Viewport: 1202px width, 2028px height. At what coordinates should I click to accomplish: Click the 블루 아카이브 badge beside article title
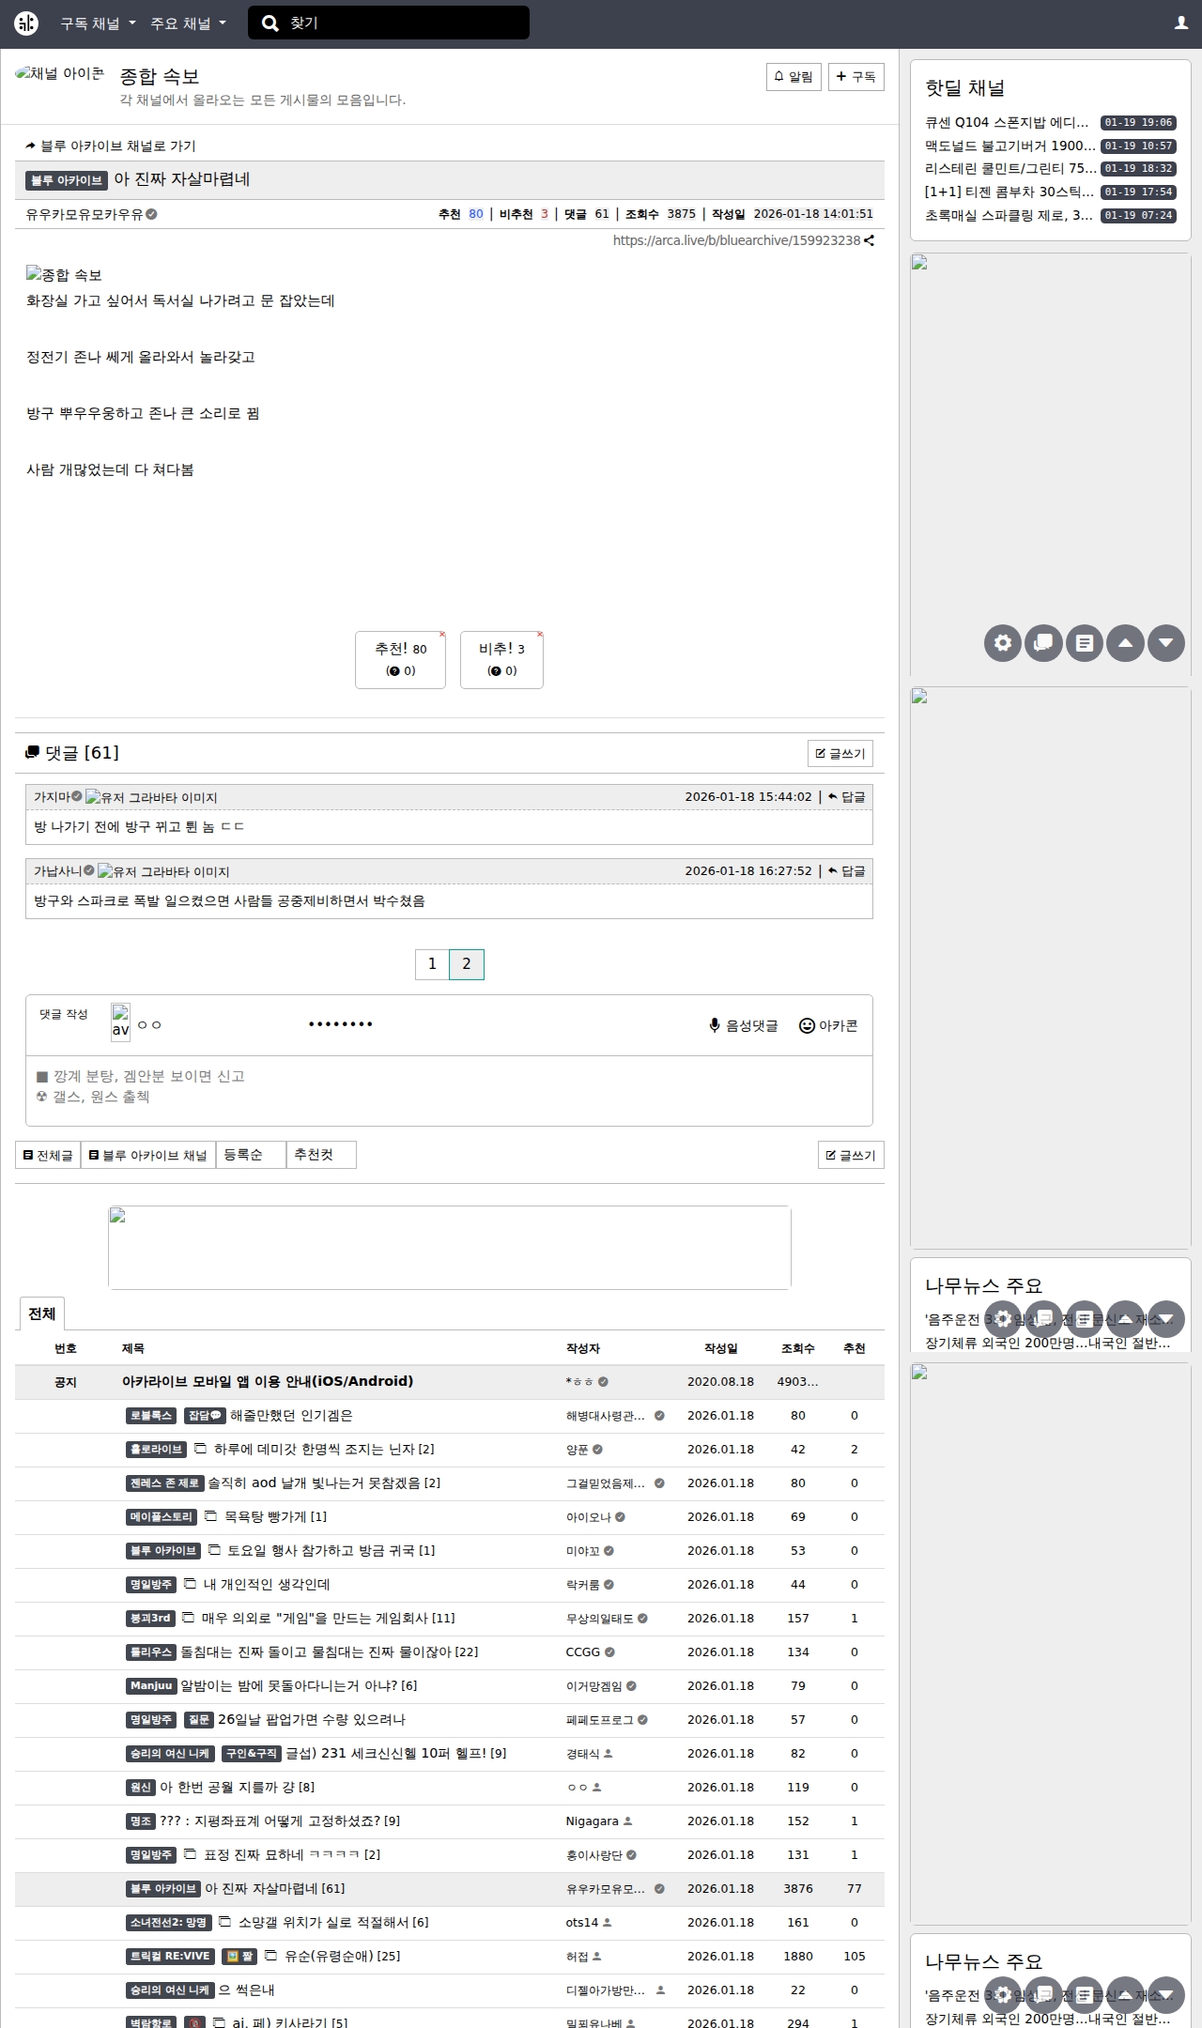pos(67,180)
